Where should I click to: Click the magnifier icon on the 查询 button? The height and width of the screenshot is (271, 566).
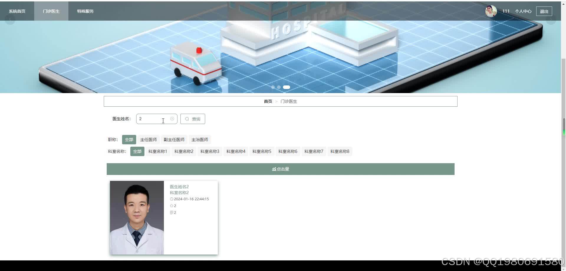click(x=187, y=119)
